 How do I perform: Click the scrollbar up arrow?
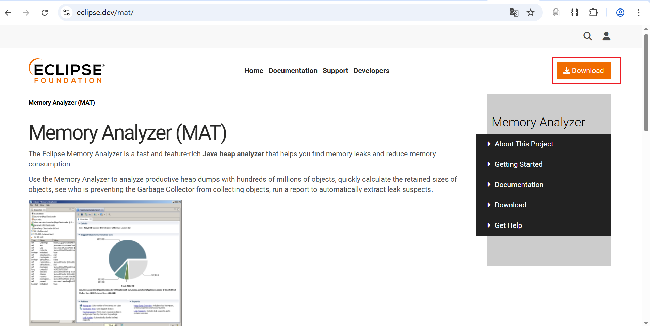pos(646,29)
